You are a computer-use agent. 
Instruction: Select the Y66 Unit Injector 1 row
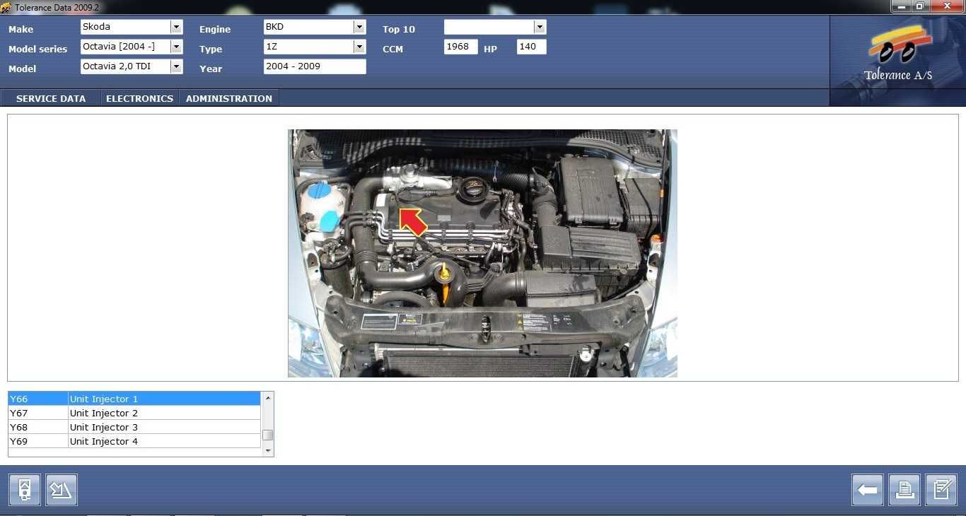point(134,399)
